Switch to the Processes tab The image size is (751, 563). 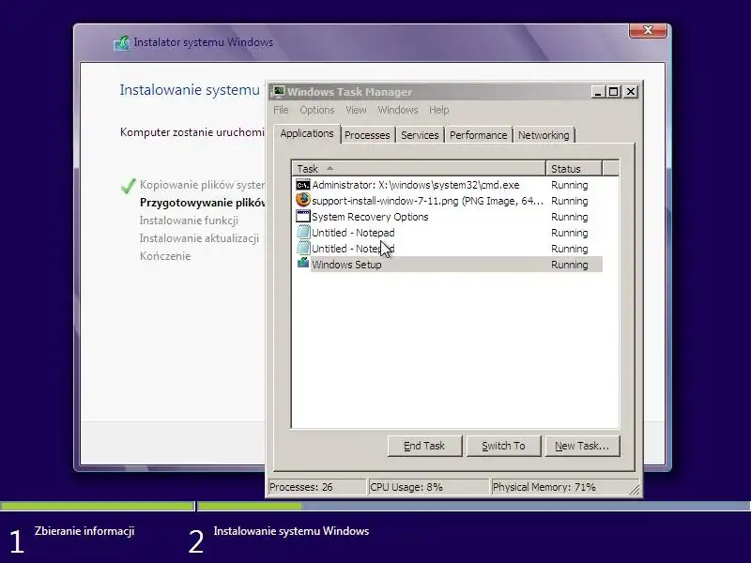pyautogui.click(x=367, y=135)
